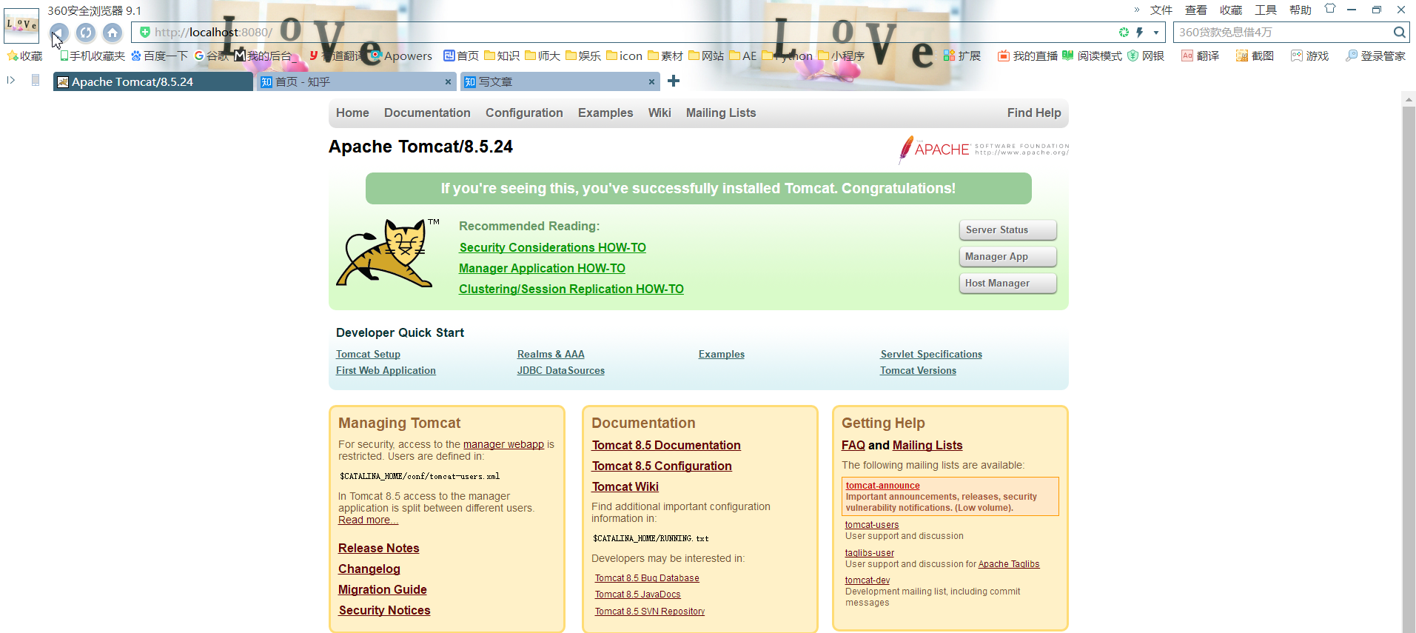
Task: Open the tomcat-announce mailing list link
Action: pyautogui.click(x=883, y=486)
